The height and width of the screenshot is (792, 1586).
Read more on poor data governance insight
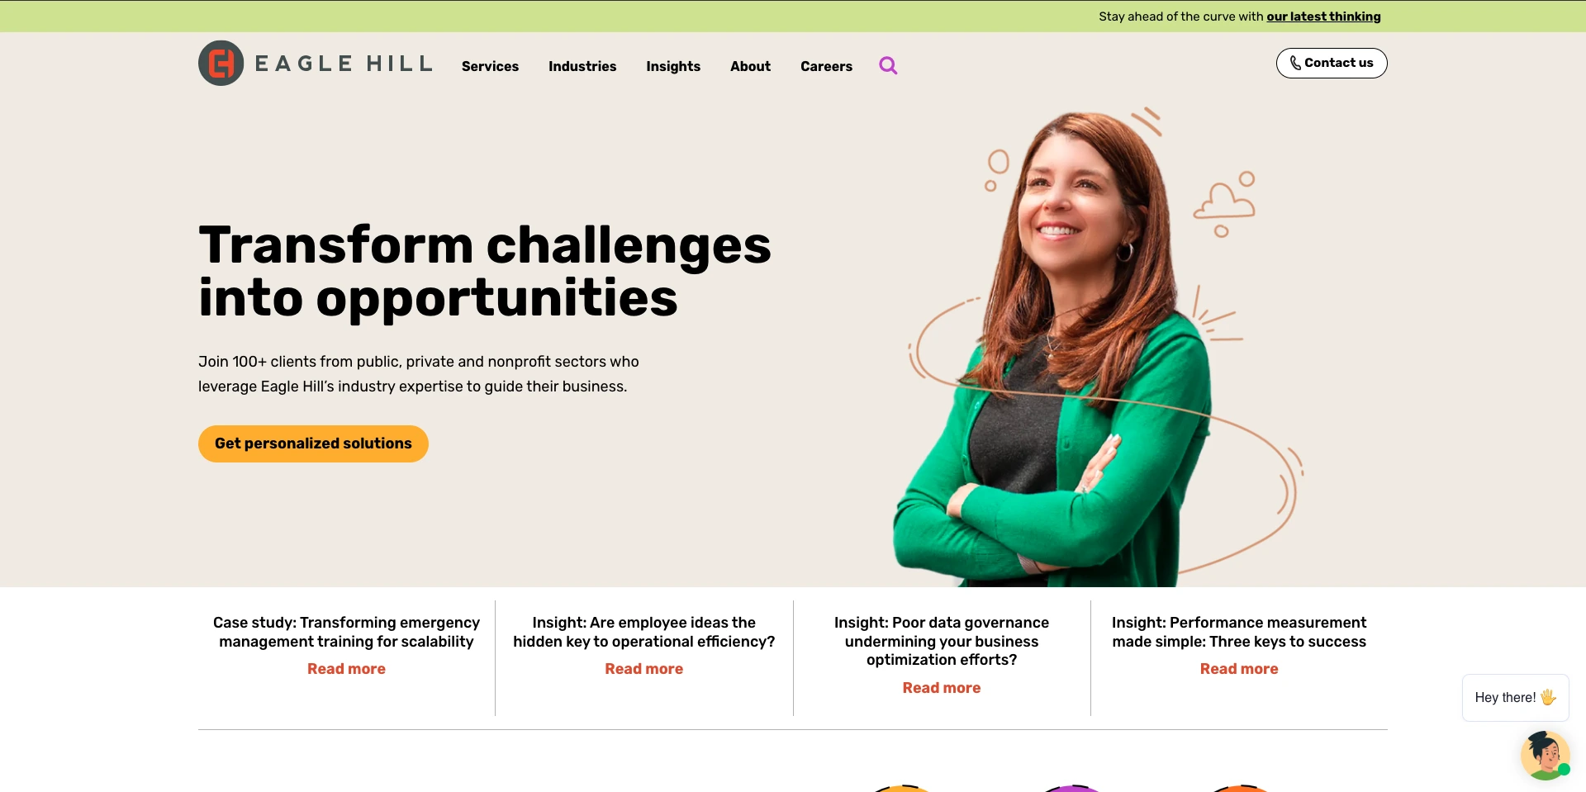941,688
